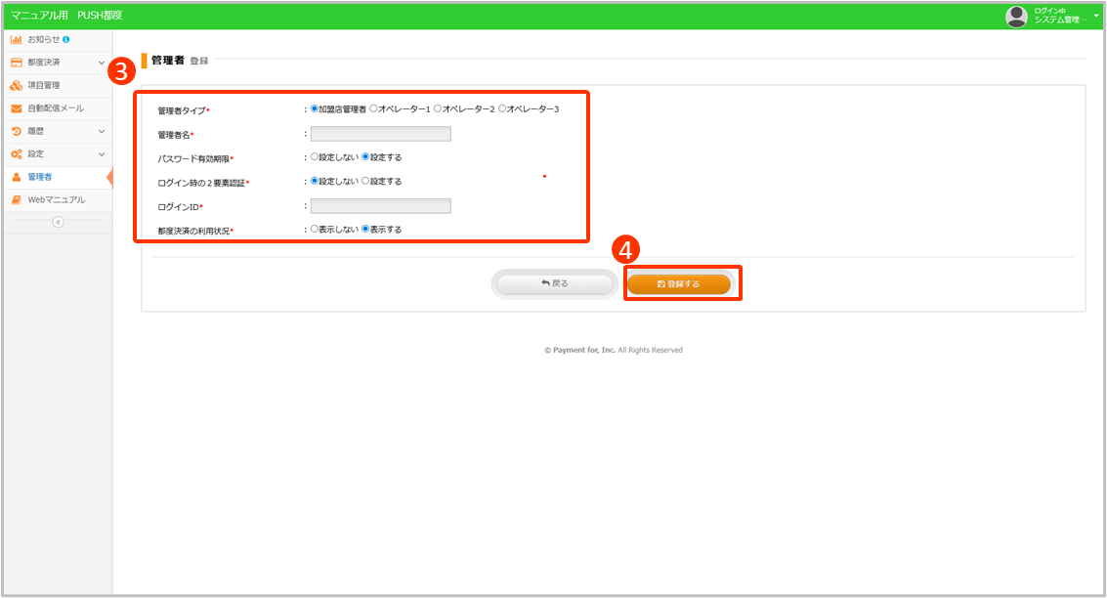Image resolution: width=1107 pixels, height=598 pixels.
Task: Select the オペレーター1 radio button
Action: [x=374, y=109]
